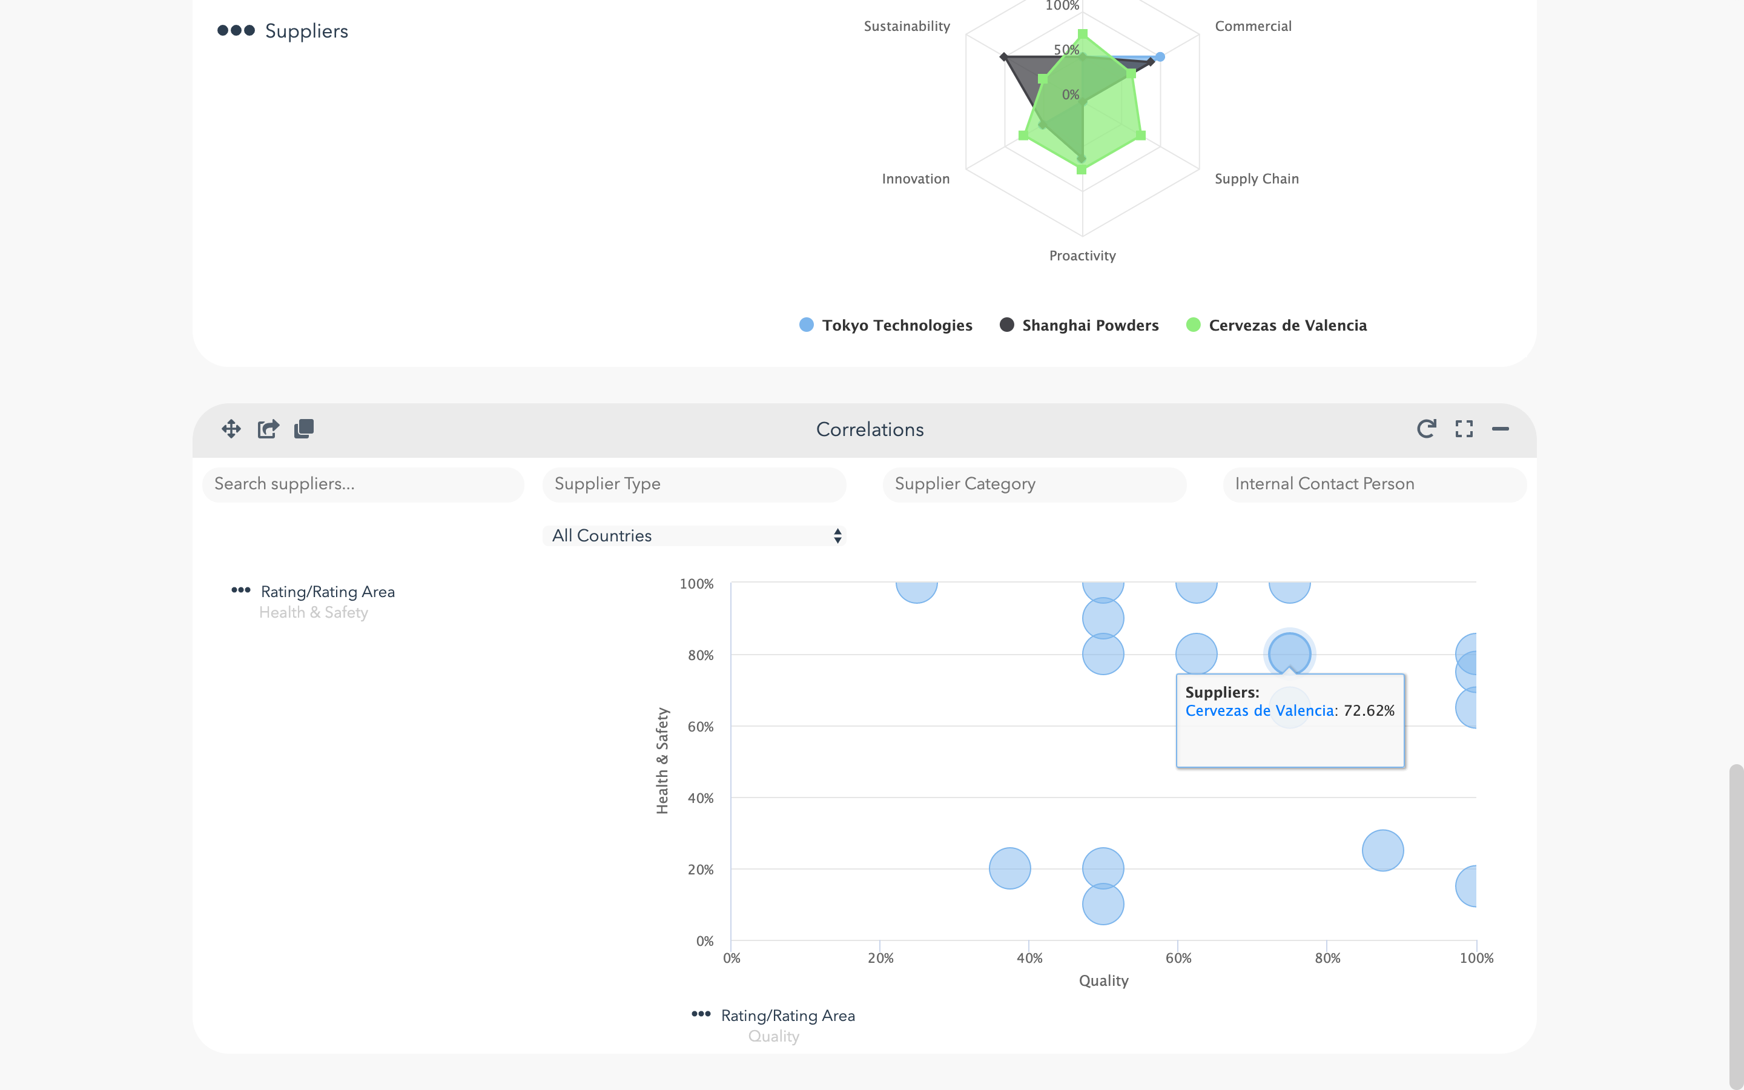The width and height of the screenshot is (1744, 1090).
Task: Click the export share icon
Action: point(268,429)
